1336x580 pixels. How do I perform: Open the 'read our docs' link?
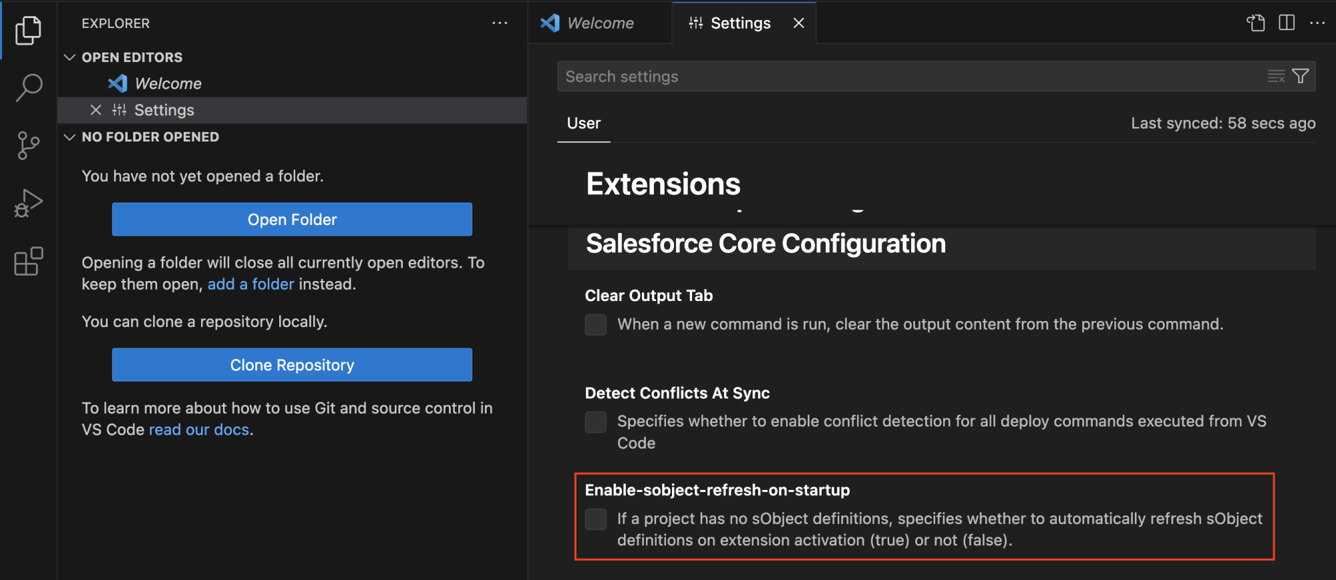(x=199, y=430)
